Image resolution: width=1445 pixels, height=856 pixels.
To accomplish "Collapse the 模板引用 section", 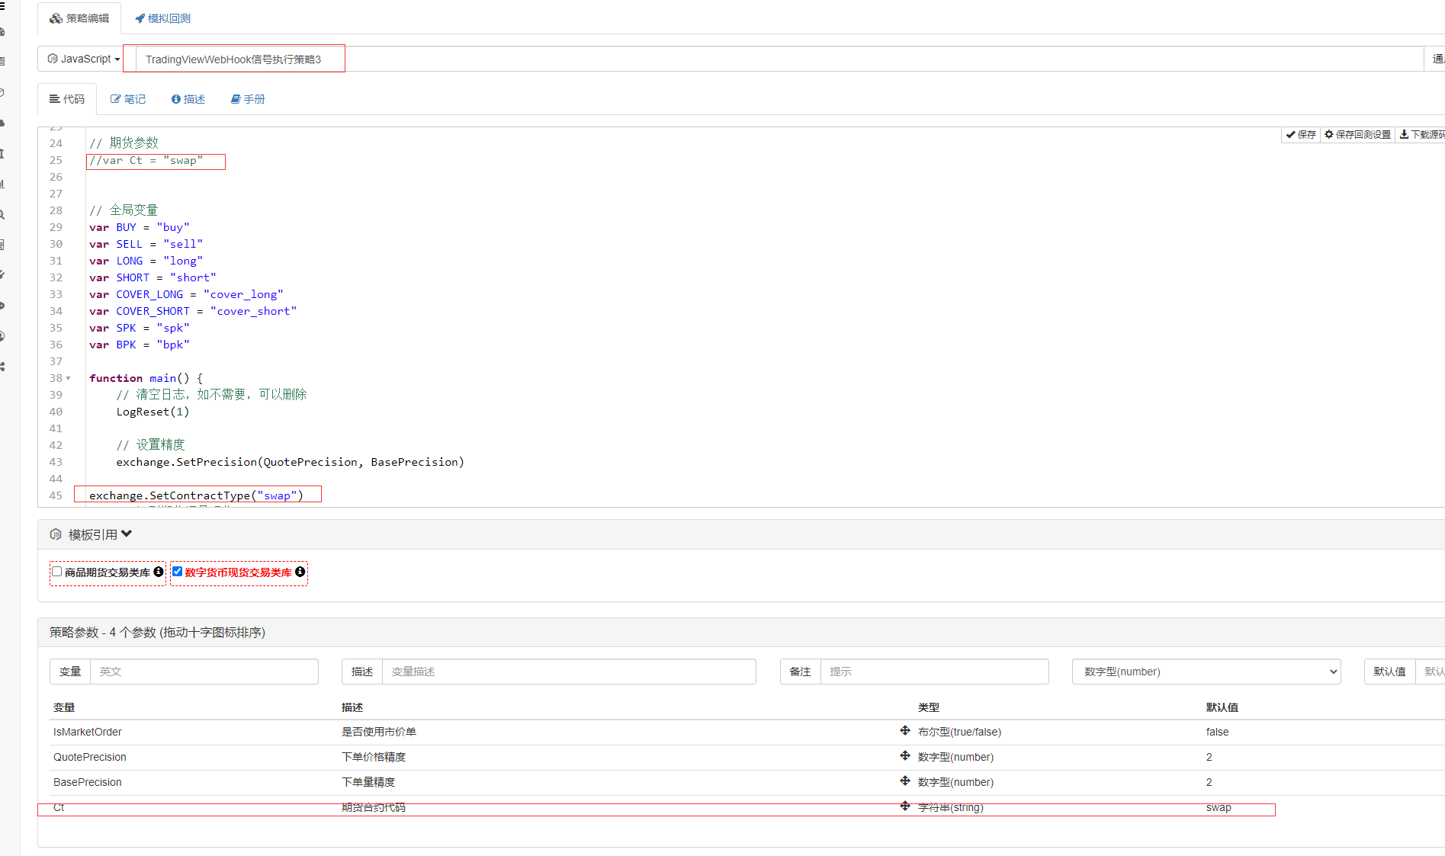I will coord(127,534).
